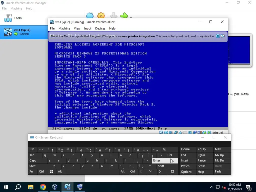The image size is (256, 192).
Task: Open the notification center in the taskbar
Action: [x=248, y=187]
